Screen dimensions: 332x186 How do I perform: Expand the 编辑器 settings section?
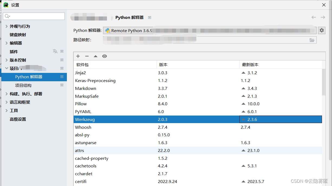click(x=7, y=43)
